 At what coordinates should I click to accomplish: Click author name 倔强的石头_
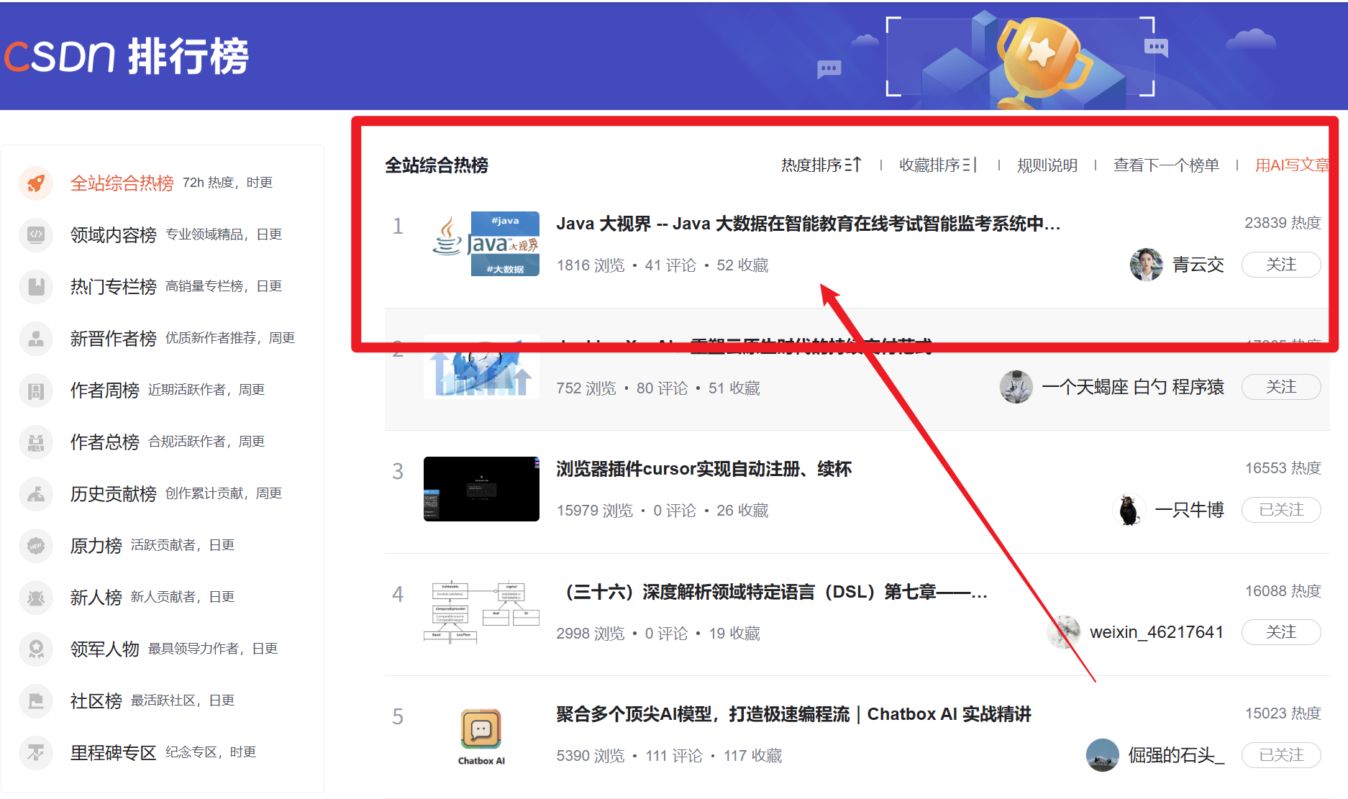tap(1176, 755)
